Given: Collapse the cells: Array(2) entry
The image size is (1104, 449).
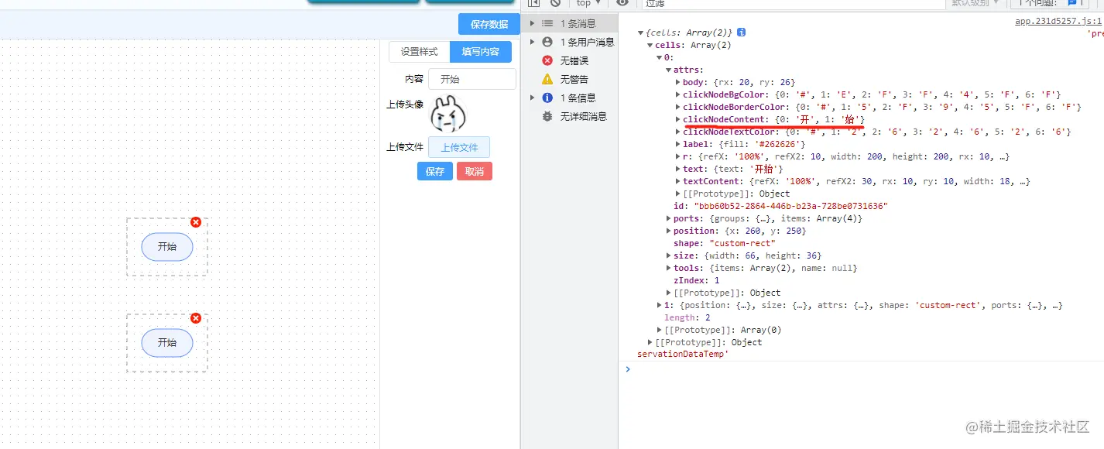Looking at the screenshot, I should 650,45.
